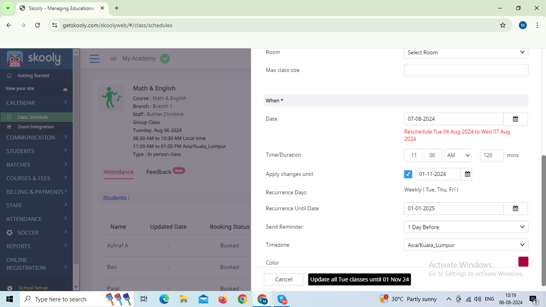546x307 pixels.
Task: Click the School Setup gear icon
Action: pyautogui.click(x=10, y=288)
